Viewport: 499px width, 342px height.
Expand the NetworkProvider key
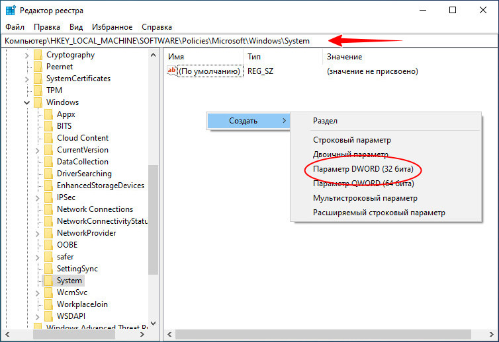tap(38, 234)
